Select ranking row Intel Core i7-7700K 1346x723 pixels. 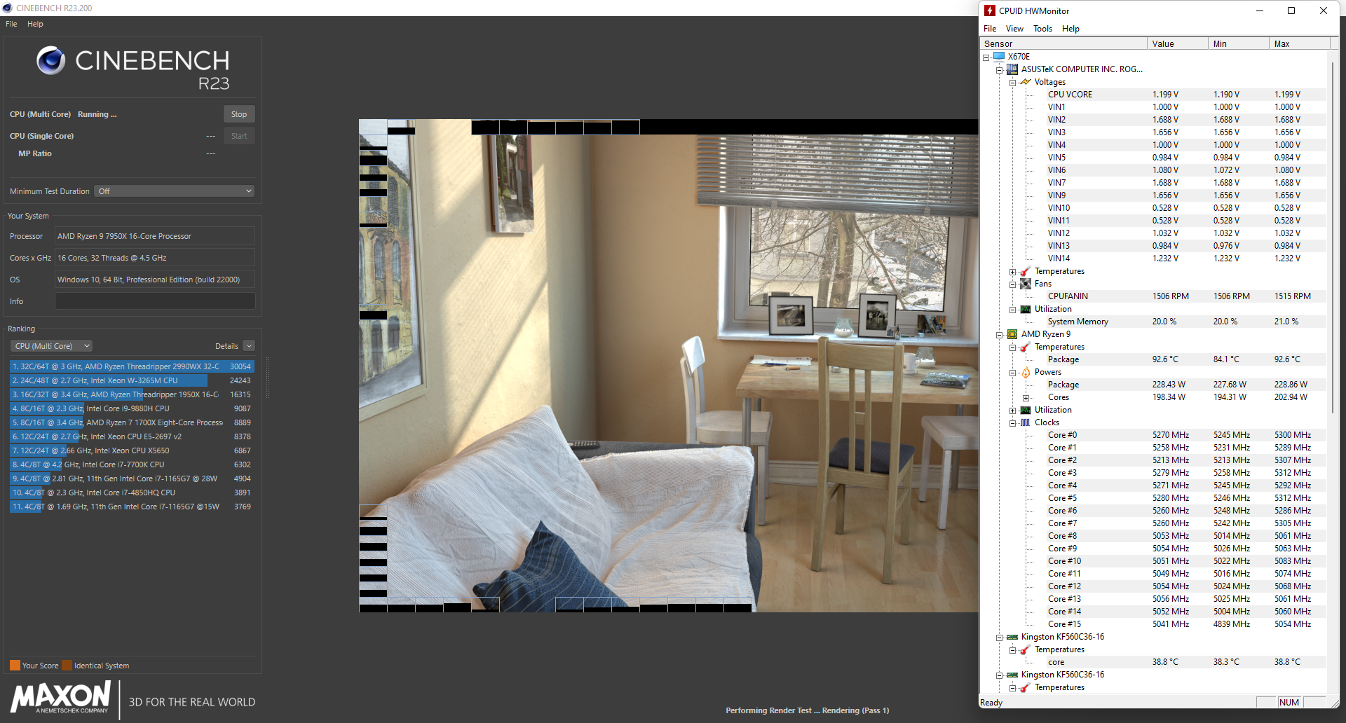132,464
